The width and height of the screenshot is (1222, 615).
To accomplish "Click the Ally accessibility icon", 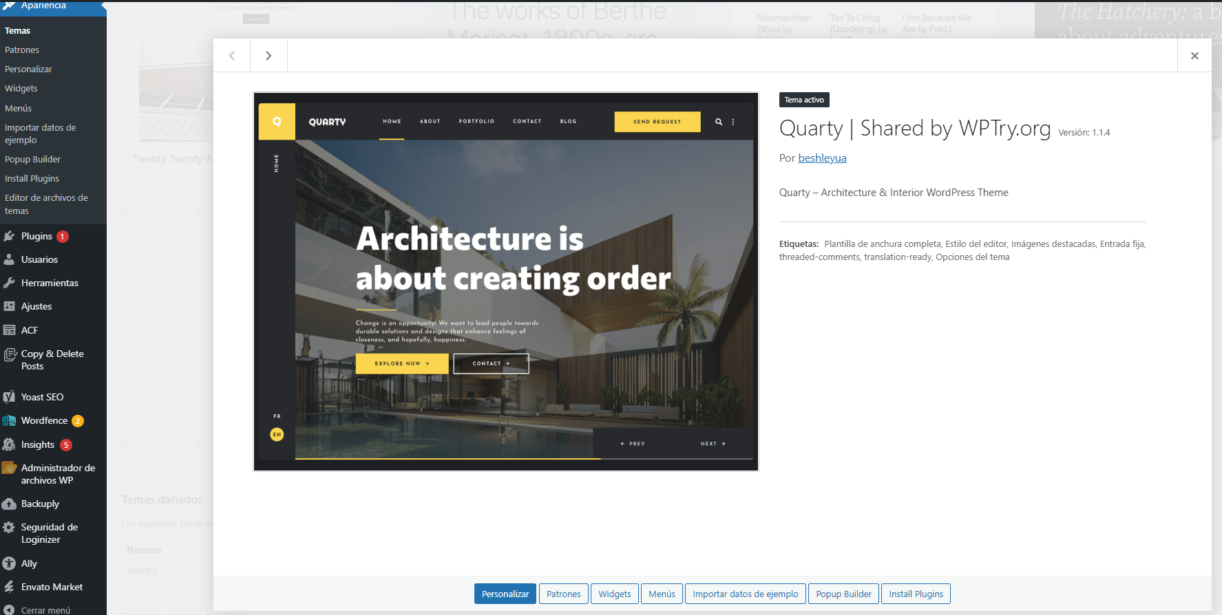I will (9, 563).
